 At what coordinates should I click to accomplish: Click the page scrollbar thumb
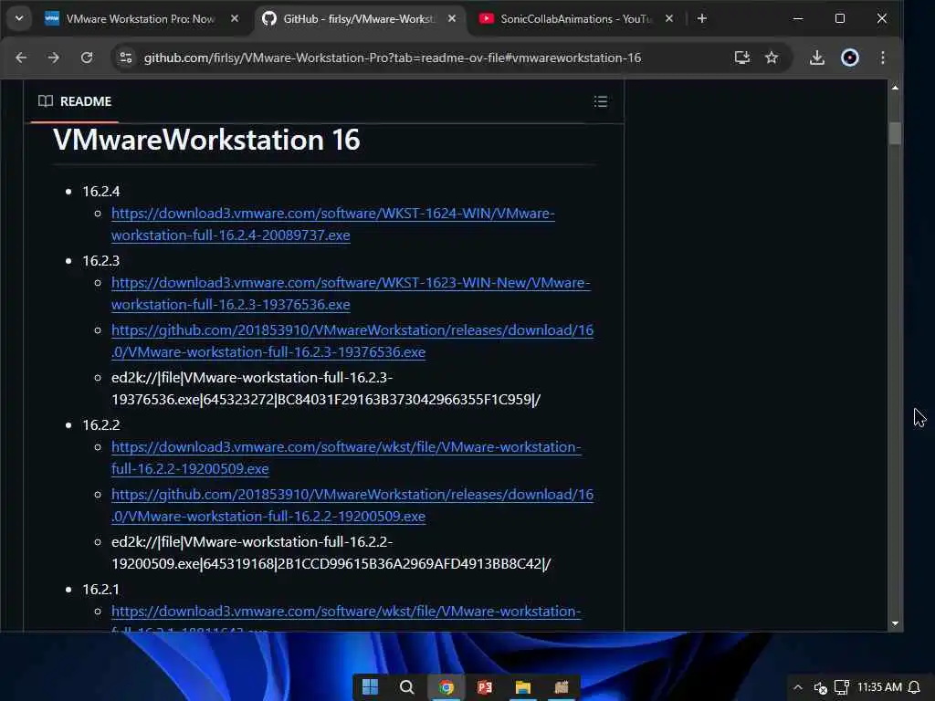[895, 133]
